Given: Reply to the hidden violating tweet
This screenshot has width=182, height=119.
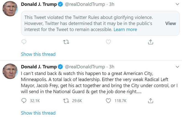Looking at the screenshot, I should tap(24, 42).
